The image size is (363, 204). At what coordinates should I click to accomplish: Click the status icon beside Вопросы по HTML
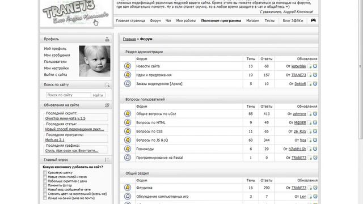tap(128, 122)
